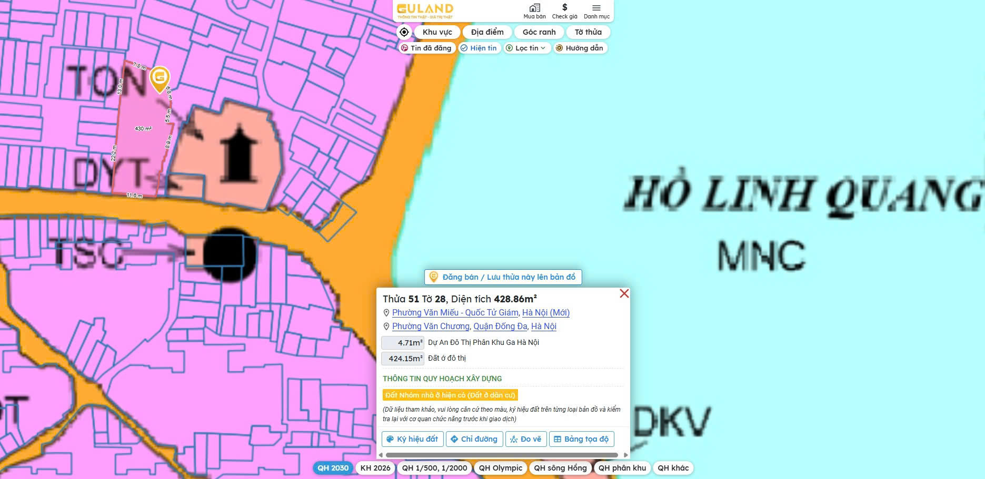Click the Đo vẽ measuring icon

513,439
